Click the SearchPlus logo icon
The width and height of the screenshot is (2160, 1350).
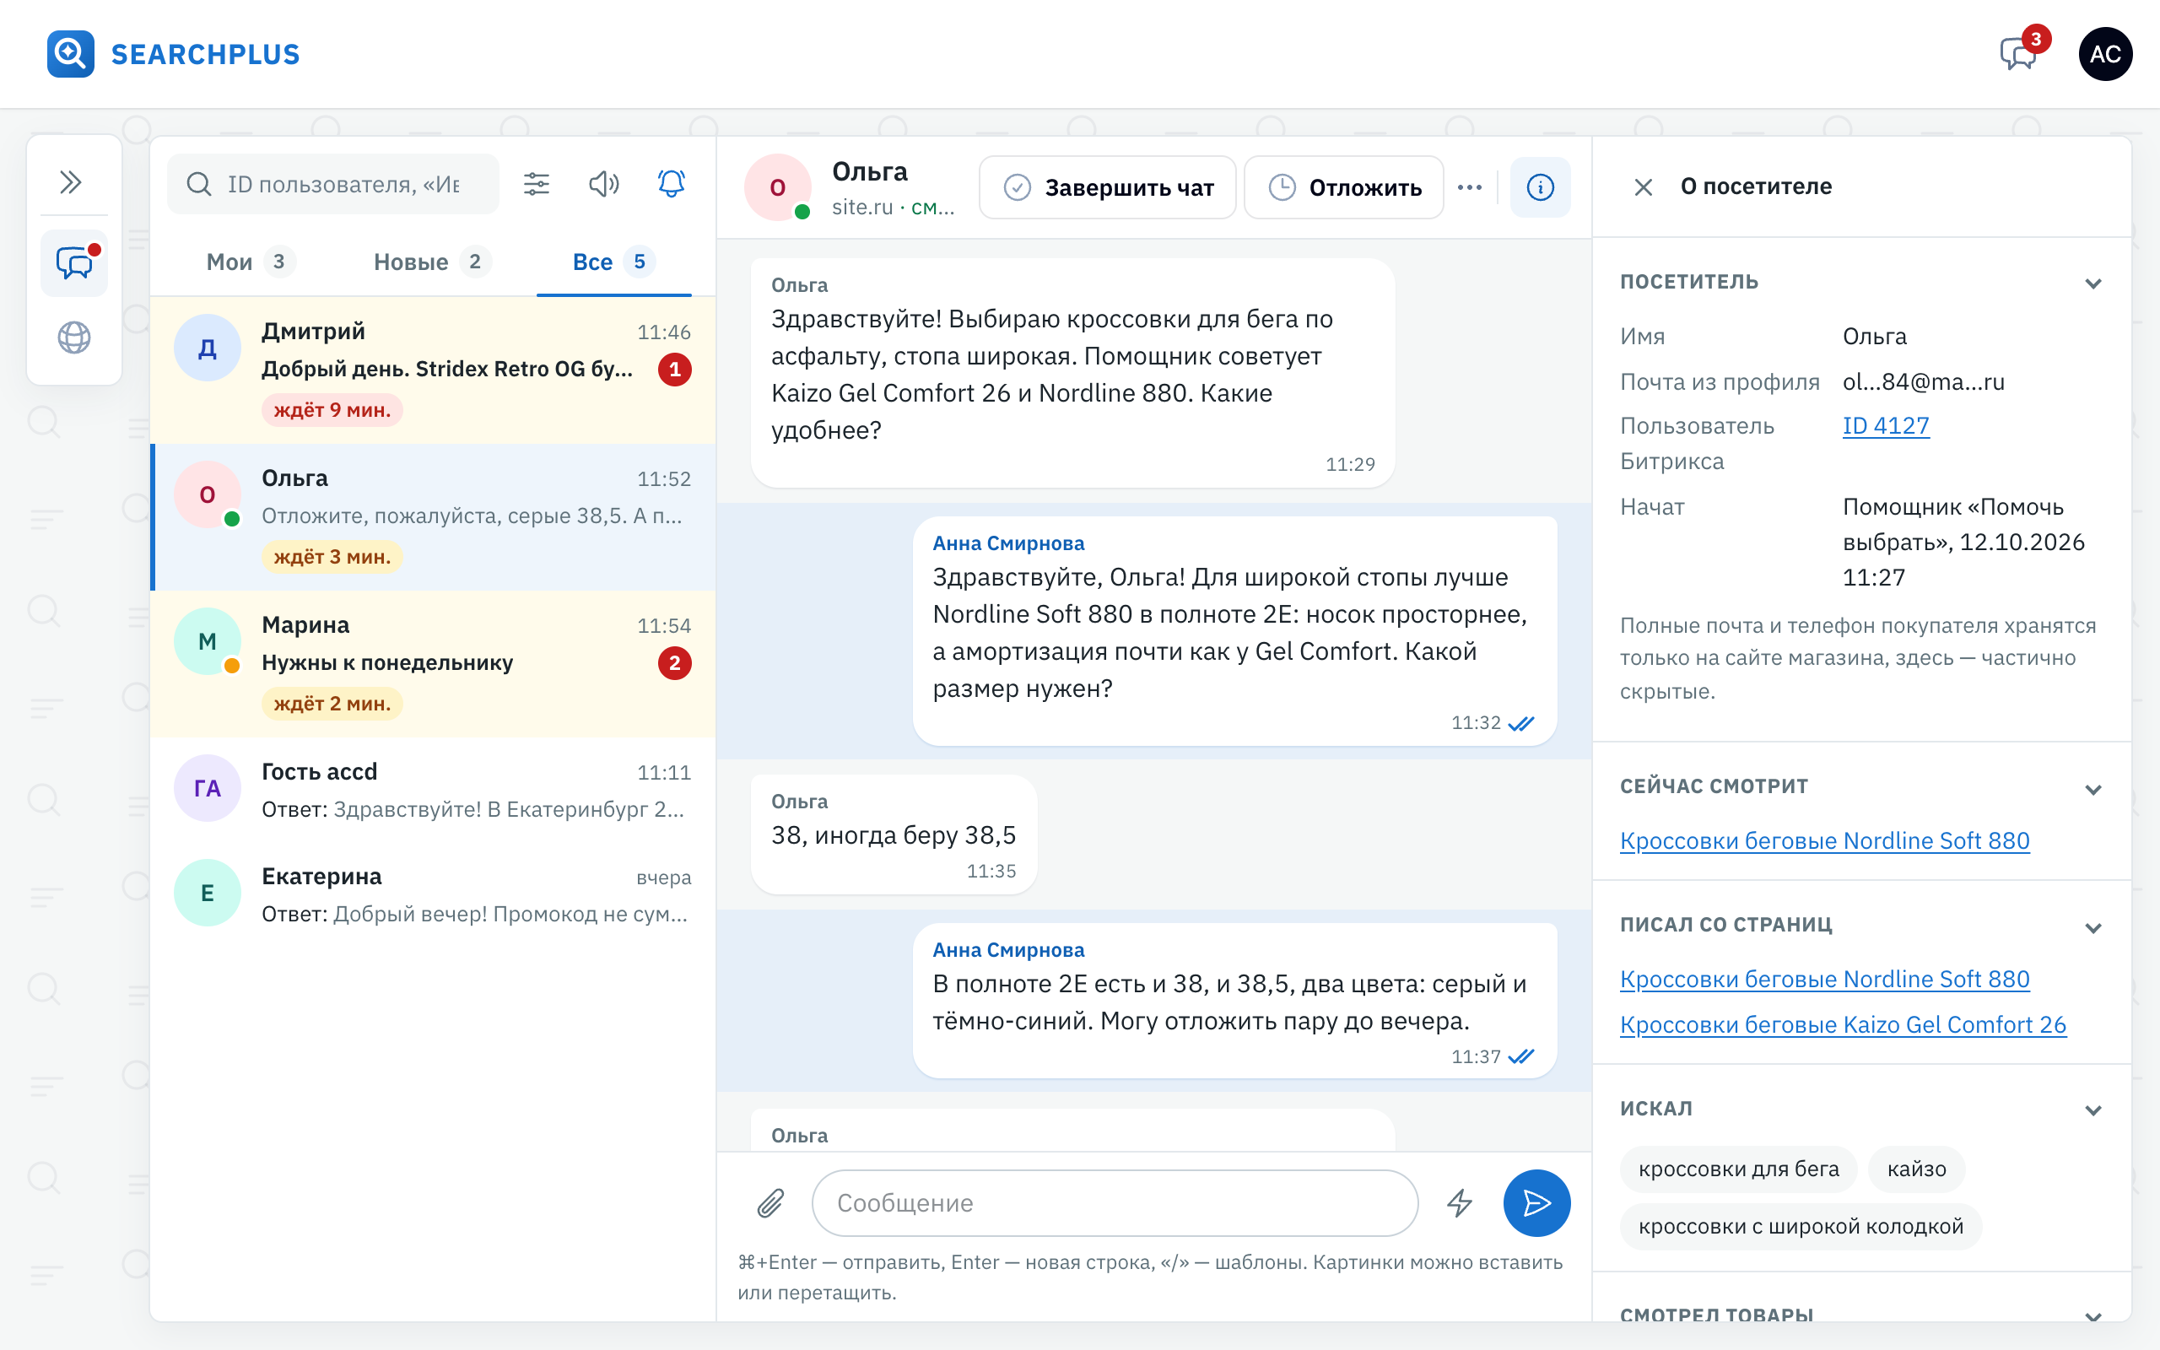(x=71, y=53)
